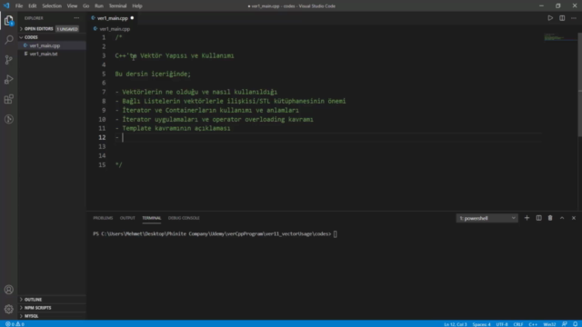Open the Go menu

85,6
